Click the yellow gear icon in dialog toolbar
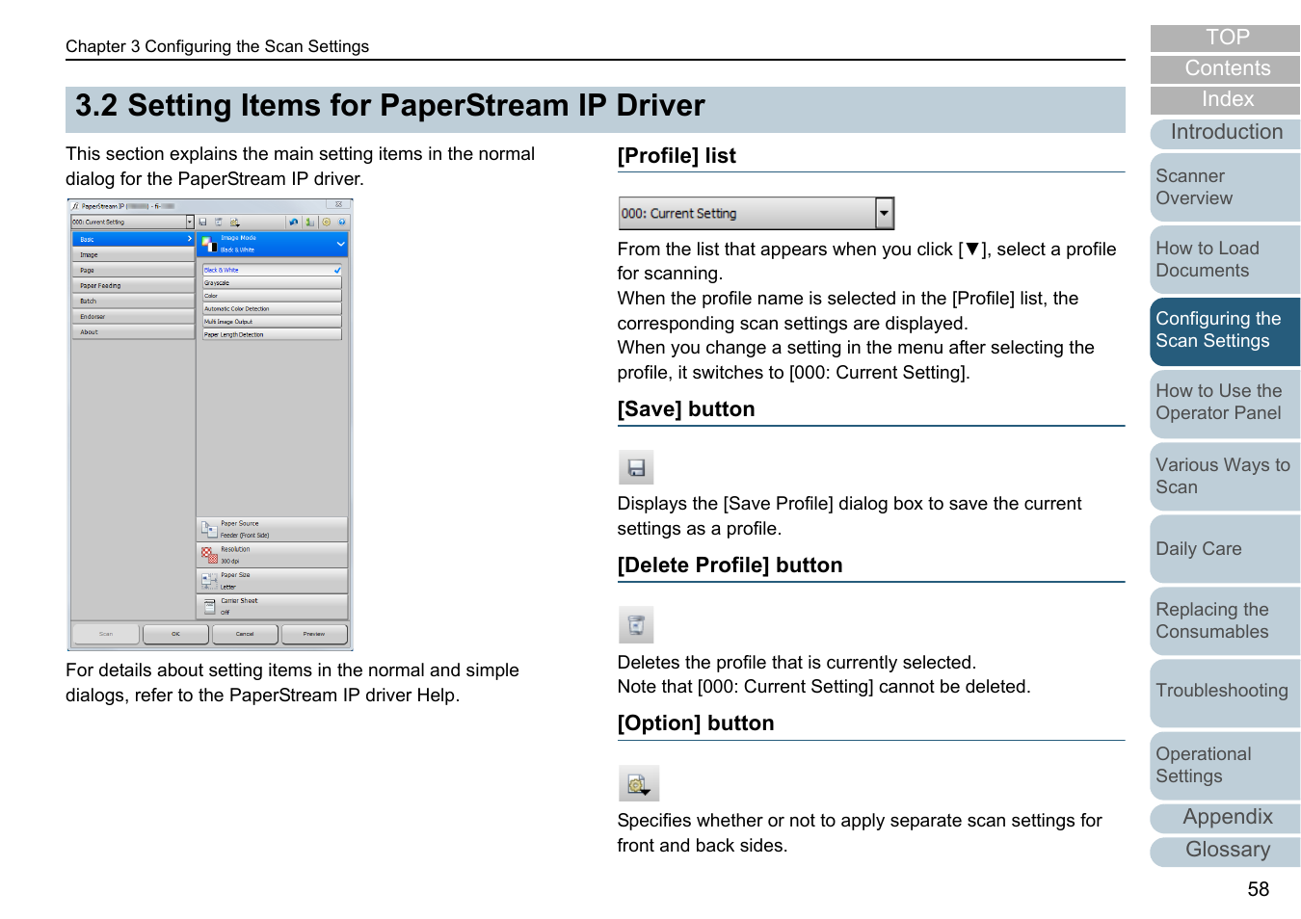The width and height of the screenshot is (1301, 919). pos(327,222)
